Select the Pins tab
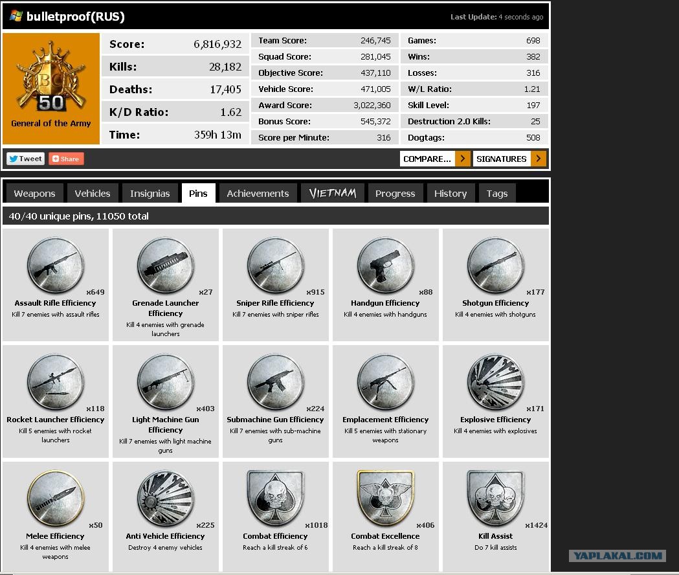This screenshot has height=575, width=679. 198,193
